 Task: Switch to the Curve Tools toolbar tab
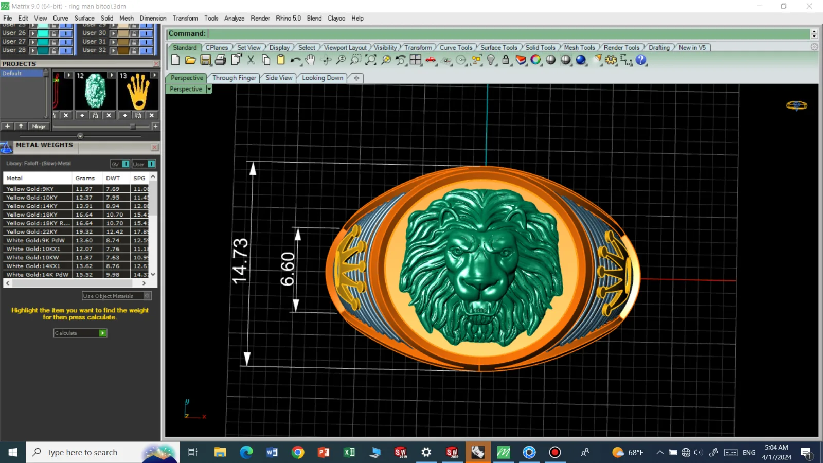point(456,47)
